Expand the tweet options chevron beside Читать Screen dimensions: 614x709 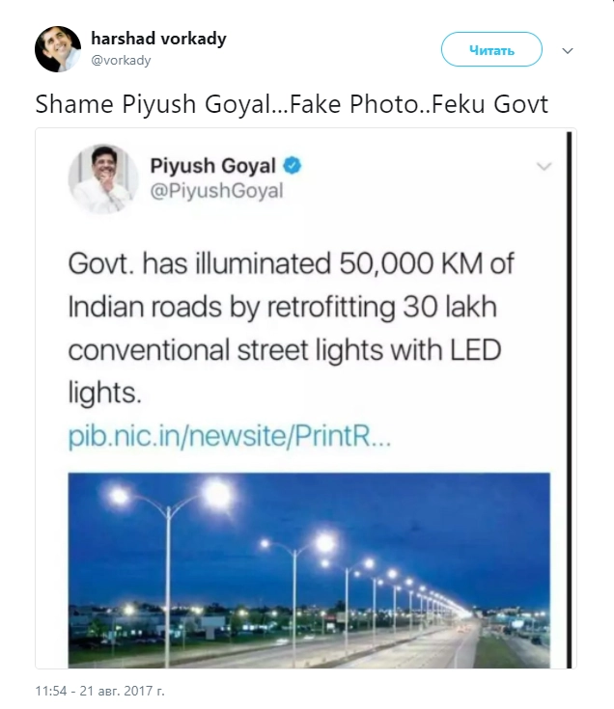tap(568, 50)
